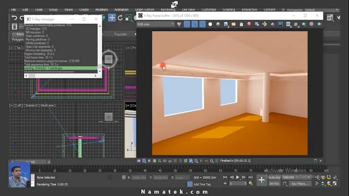Click the track mouse while rendering icon
Image resolution: width=349 pixels, height=196 pixels.
point(264,24)
